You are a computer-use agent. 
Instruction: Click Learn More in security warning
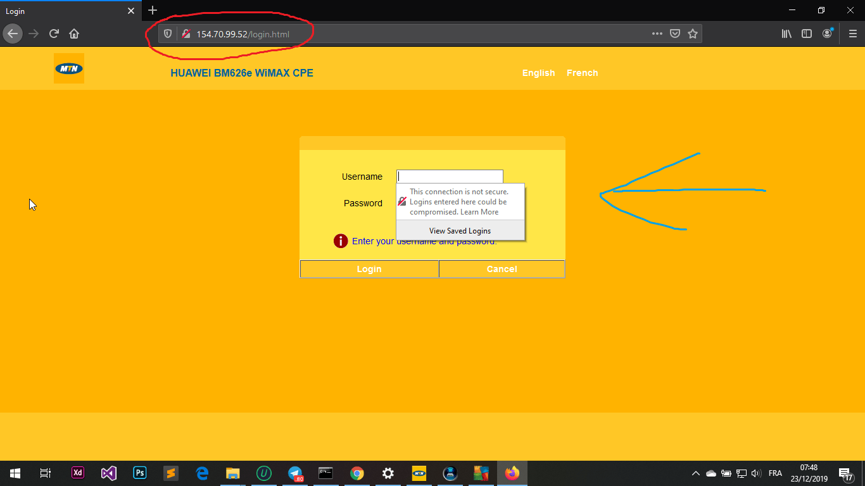(479, 212)
